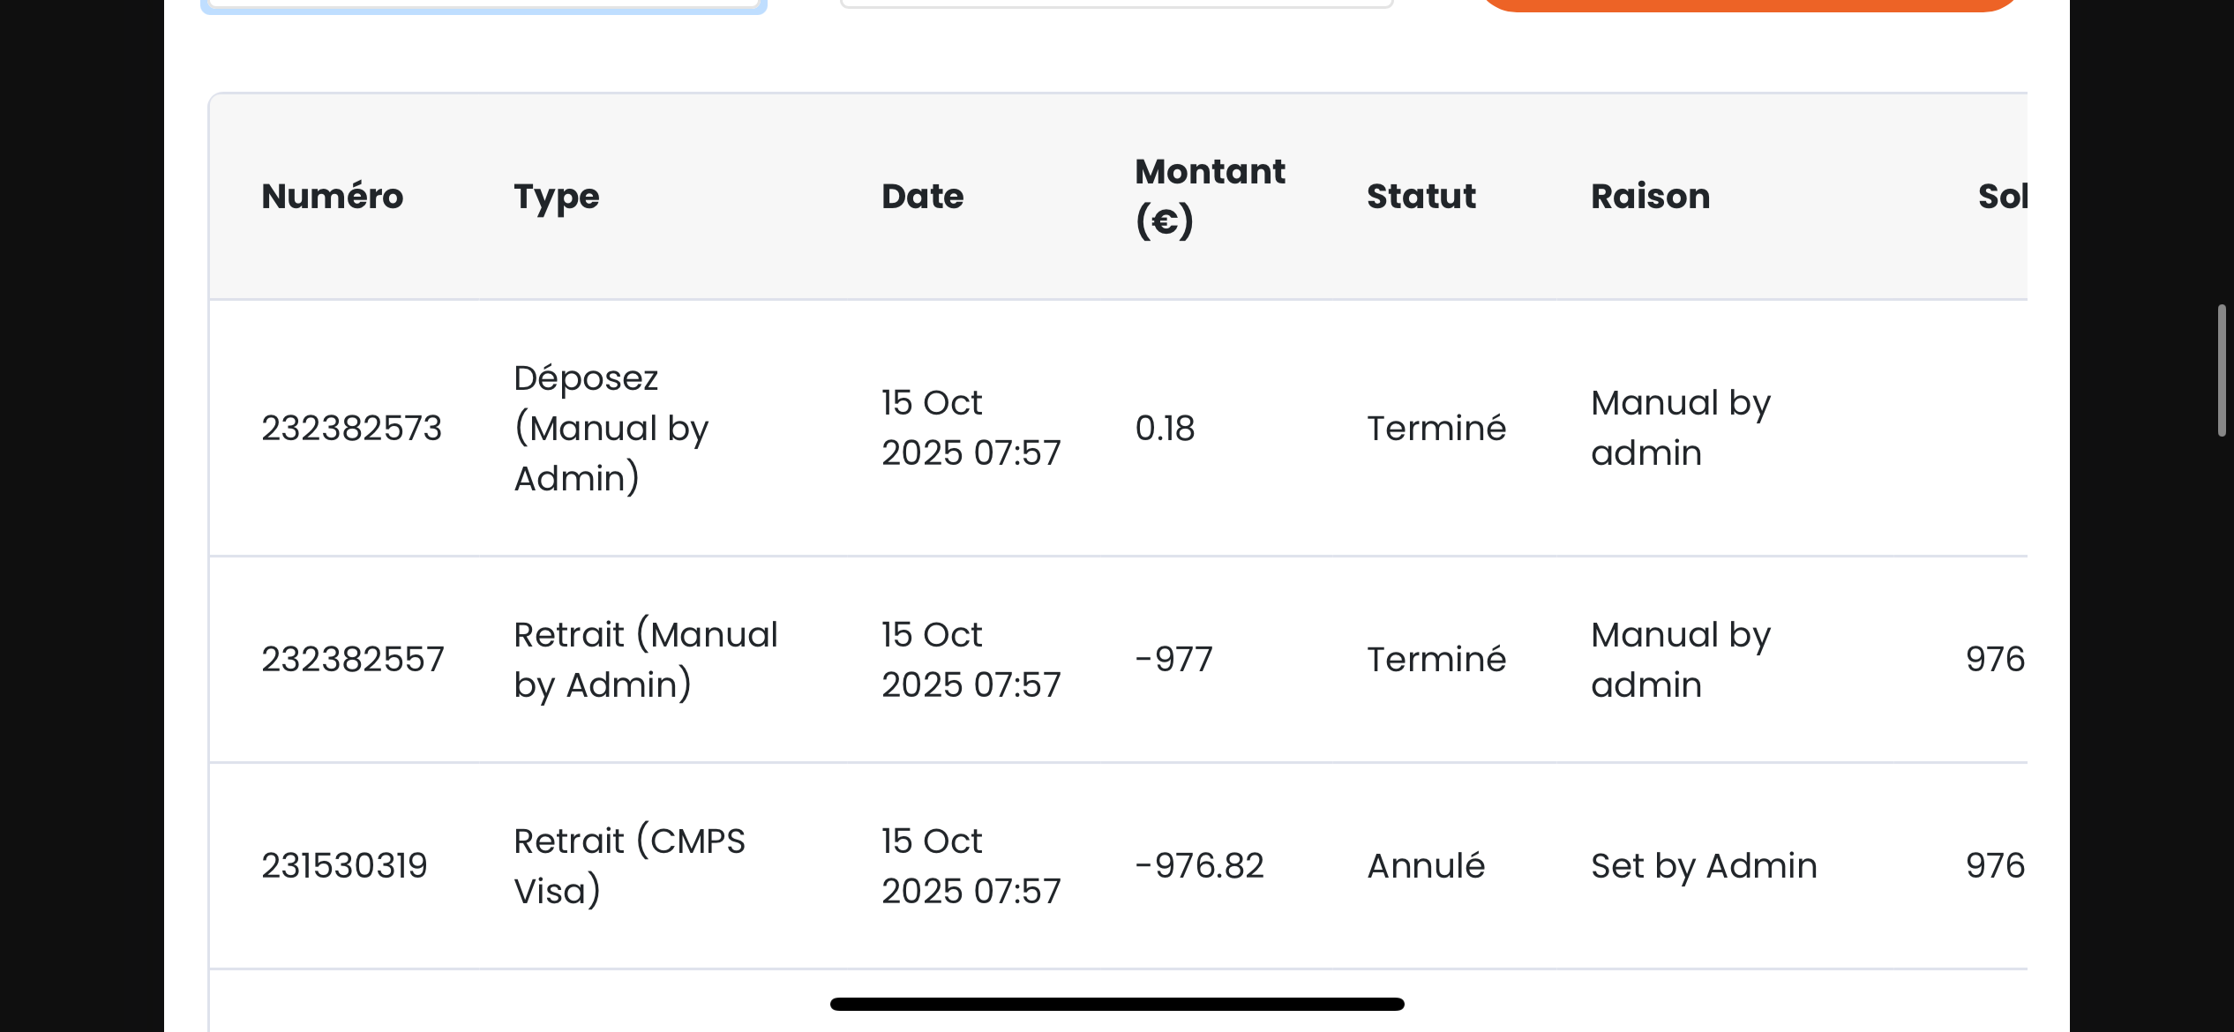Click the Statut column header
2234x1032 pixels.
1421,196
